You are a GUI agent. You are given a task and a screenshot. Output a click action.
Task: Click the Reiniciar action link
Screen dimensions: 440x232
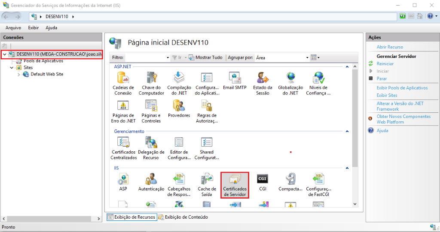tap(385, 63)
